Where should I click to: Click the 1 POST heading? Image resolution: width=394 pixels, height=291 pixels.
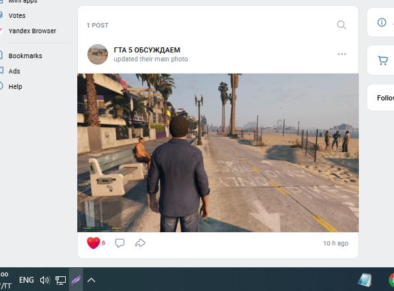click(98, 26)
